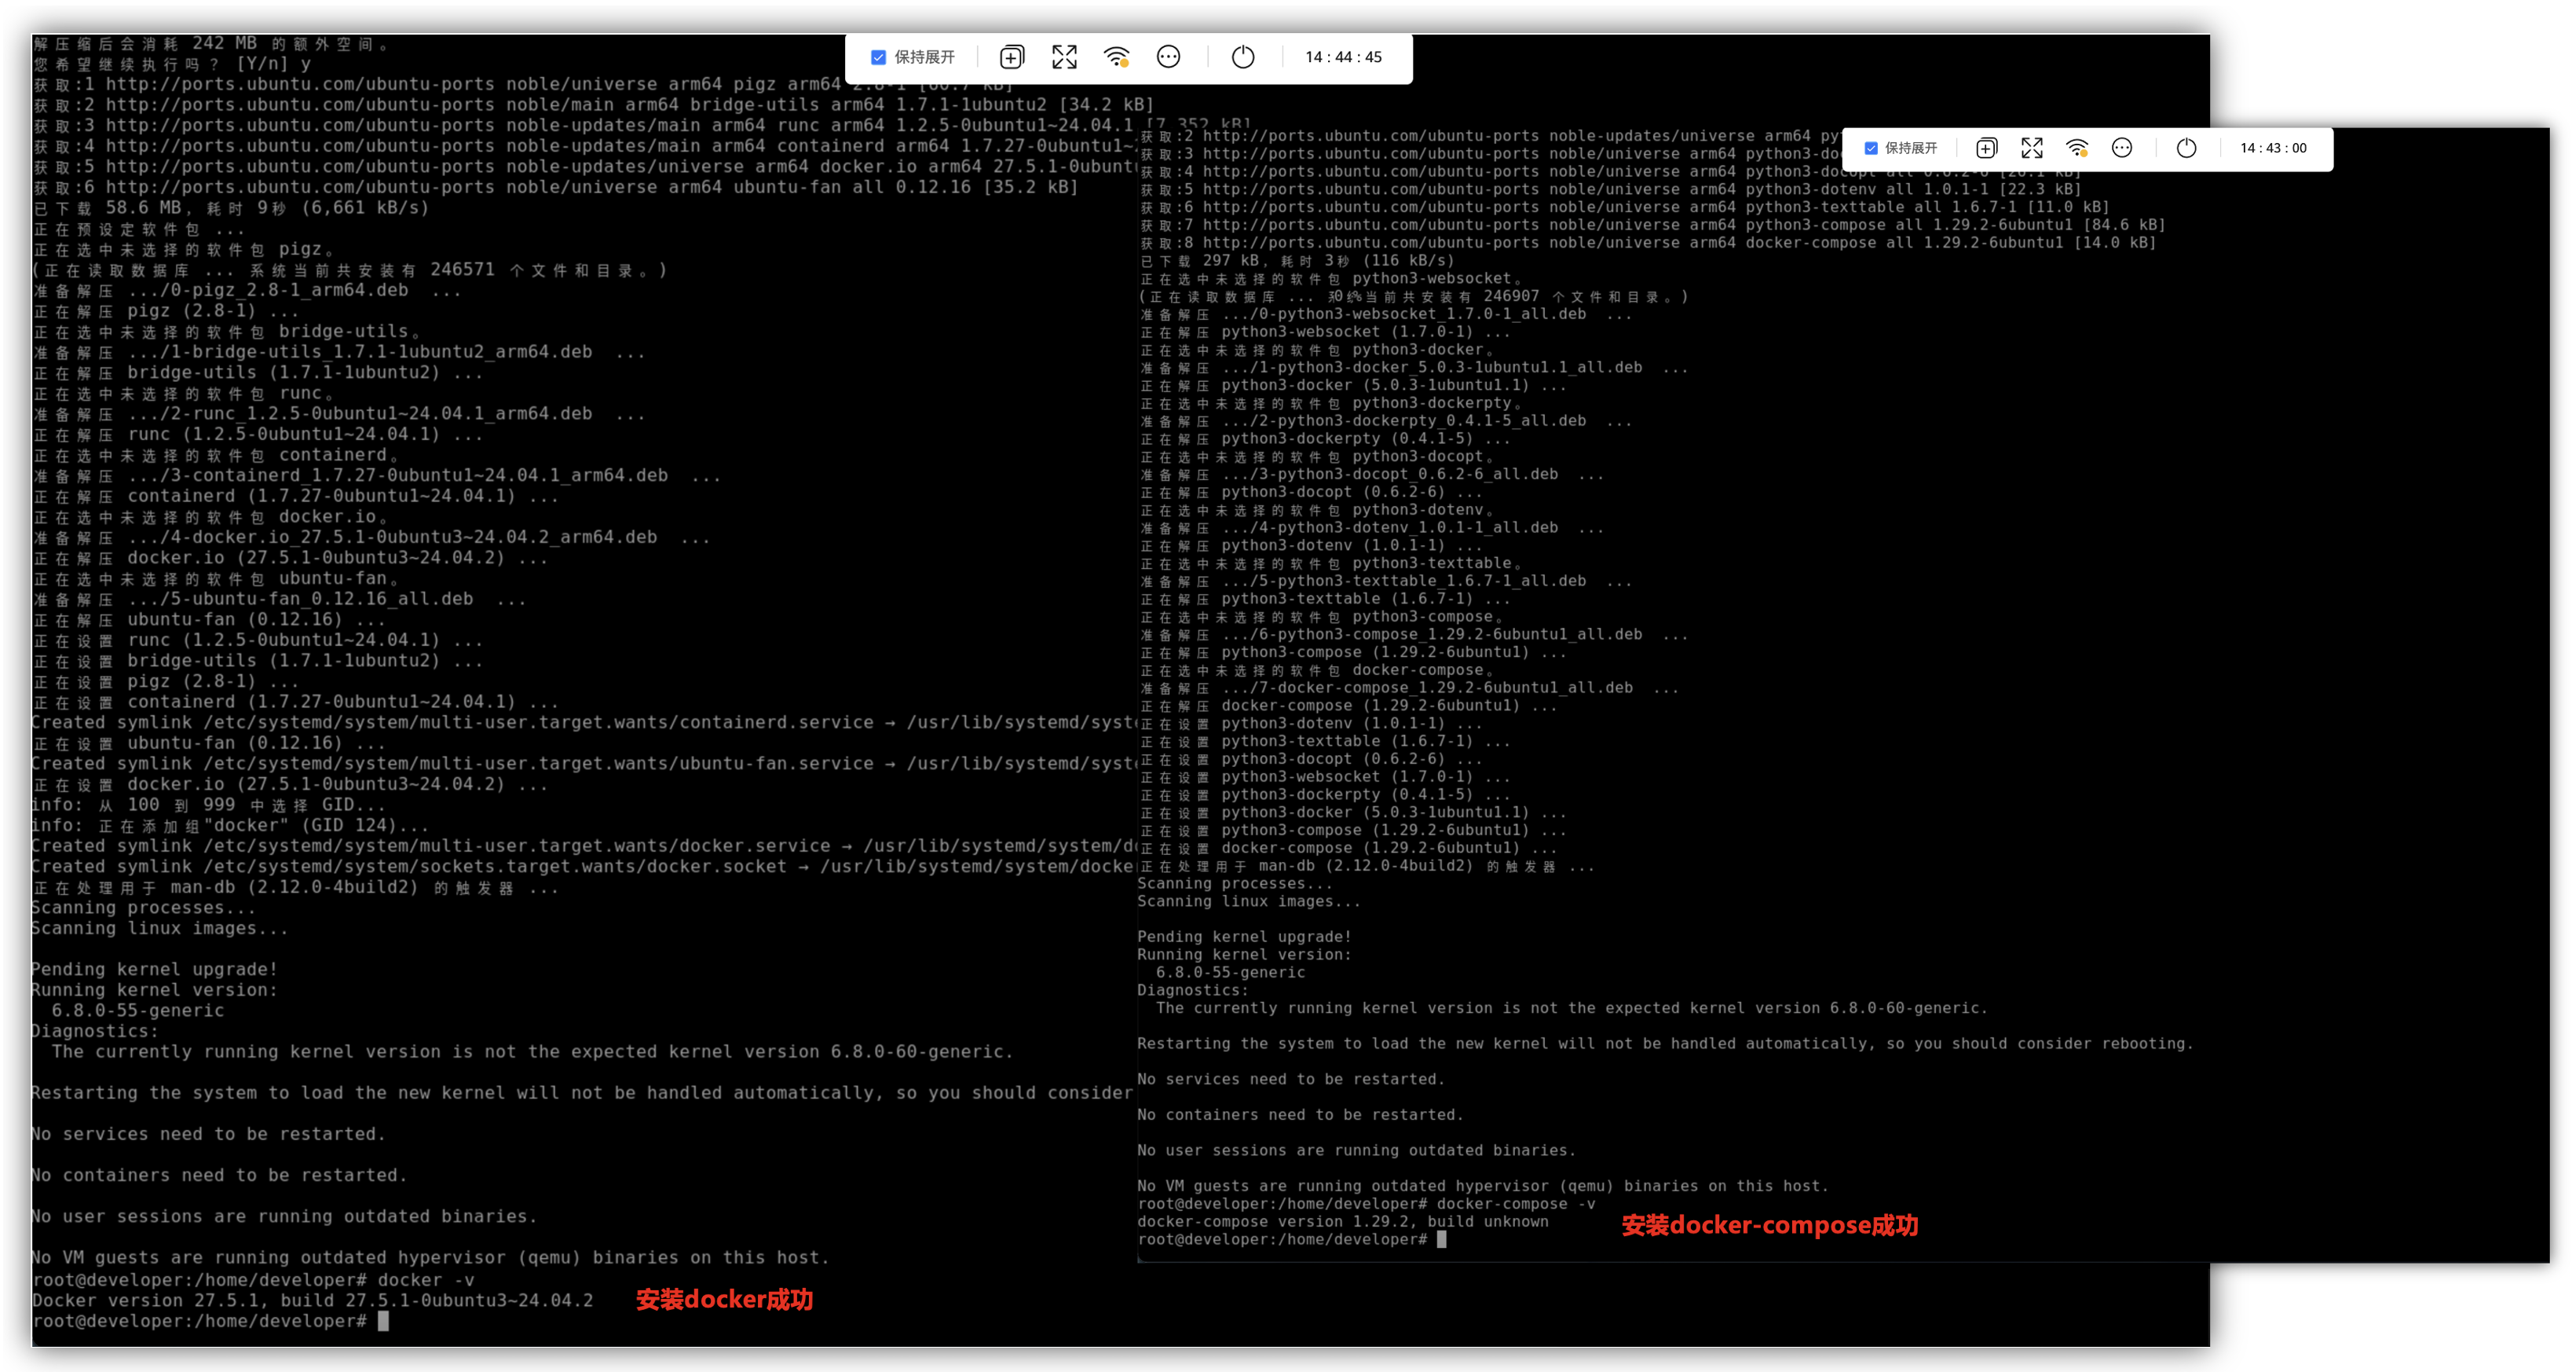Click 'Pending kernel upgrade!' in the right terminal
The width and height of the screenshot is (2576, 1372).
click(x=1244, y=937)
